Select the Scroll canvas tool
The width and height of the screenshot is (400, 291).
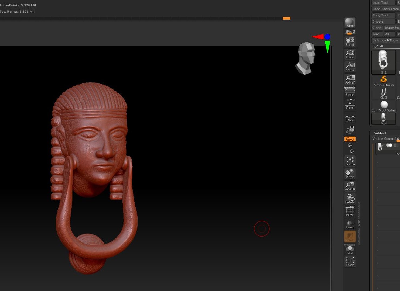coord(350,42)
